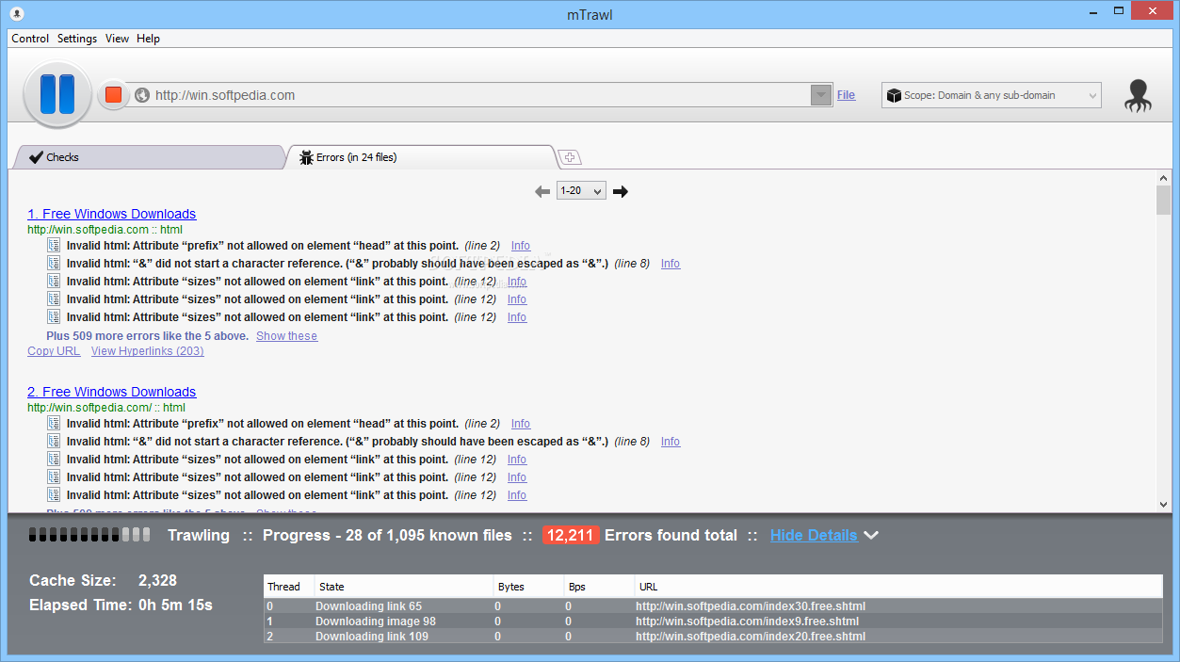1180x662 pixels.
Task: Click Info for second result's prefix error
Action: coord(521,424)
